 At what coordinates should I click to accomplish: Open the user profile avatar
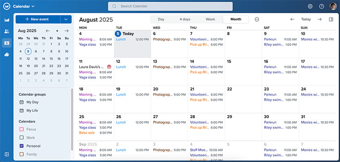[333, 6]
